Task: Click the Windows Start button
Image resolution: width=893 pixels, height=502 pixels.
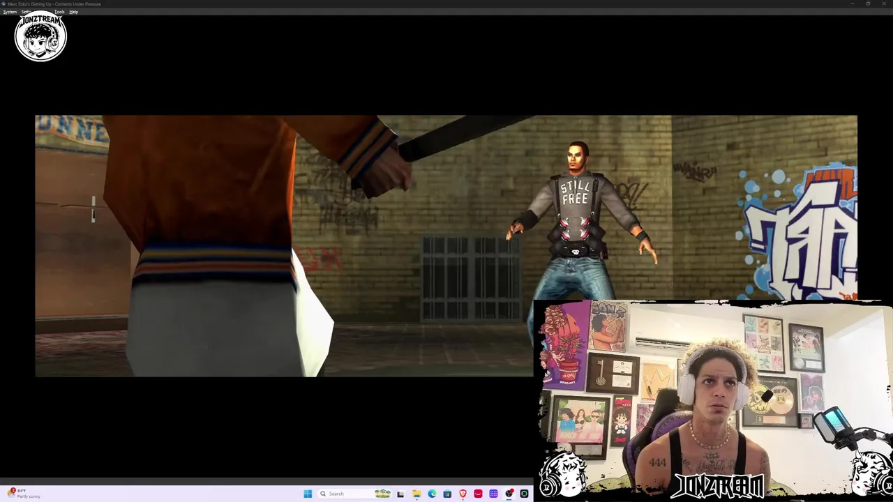Action: (308, 494)
